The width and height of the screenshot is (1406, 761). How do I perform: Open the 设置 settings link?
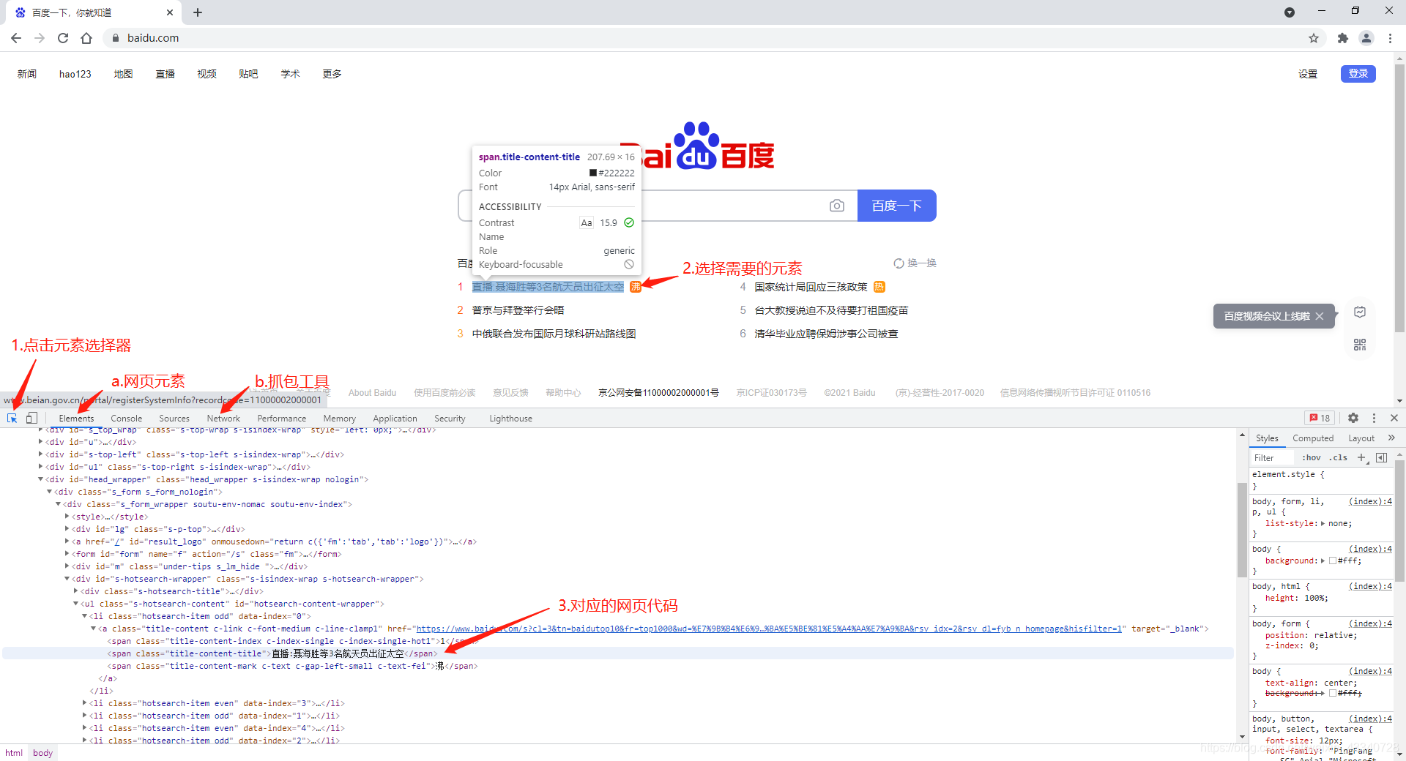point(1308,74)
